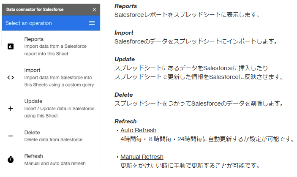Click 'スプレッドシートで更新した情報をSalesforceに反映させます' line
The image size is (297, 177).
[x=199, y=77]
